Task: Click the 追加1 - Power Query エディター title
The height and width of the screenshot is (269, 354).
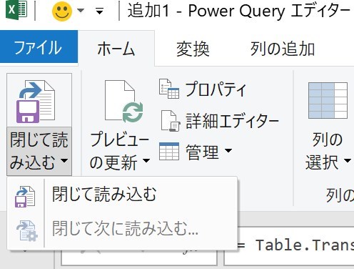Action: tap(238, 11)
